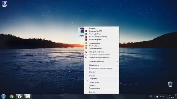Expand Отправить submenu
The image size is (177, 99).
tap(101, 72)
